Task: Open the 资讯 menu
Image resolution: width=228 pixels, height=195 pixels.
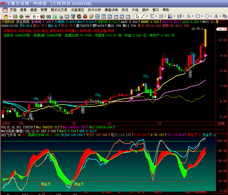Action: (125, 10)
